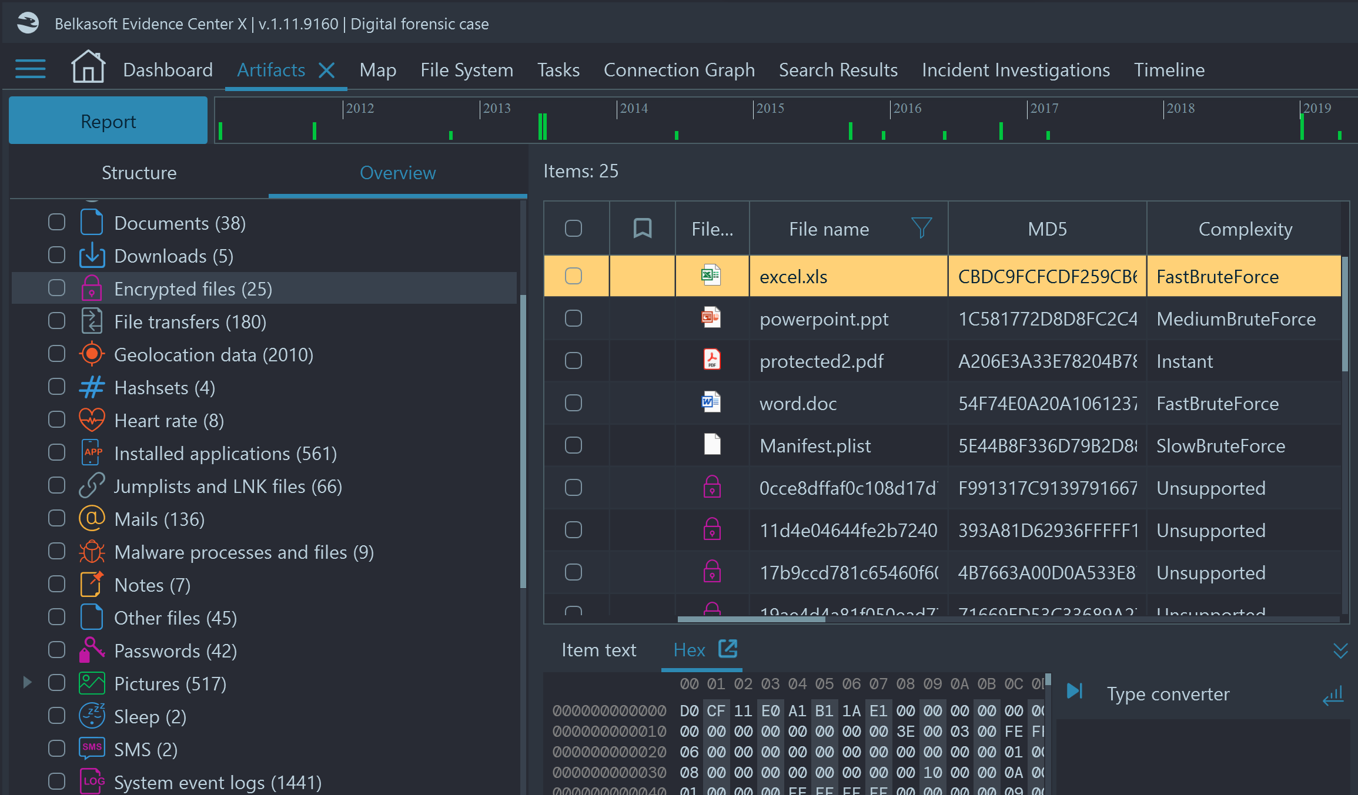Click the Passwords key icon
The width and height of the screenshot is (1358, 795).
click(x=92, y=650)
